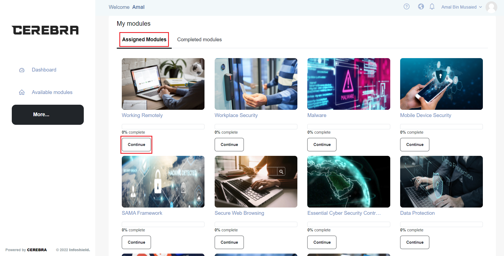This screenshot has height=256, width=504.
Task: Open the Workplace Security title link
Action: coord(236,115)
